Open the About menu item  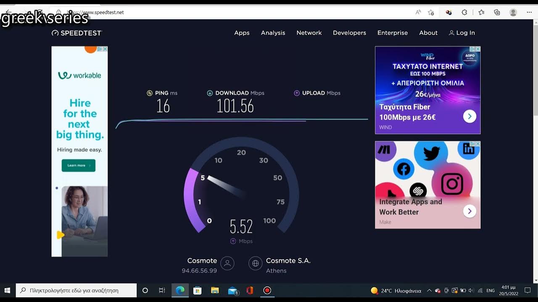pyautogui.click(x=428, y=33)
